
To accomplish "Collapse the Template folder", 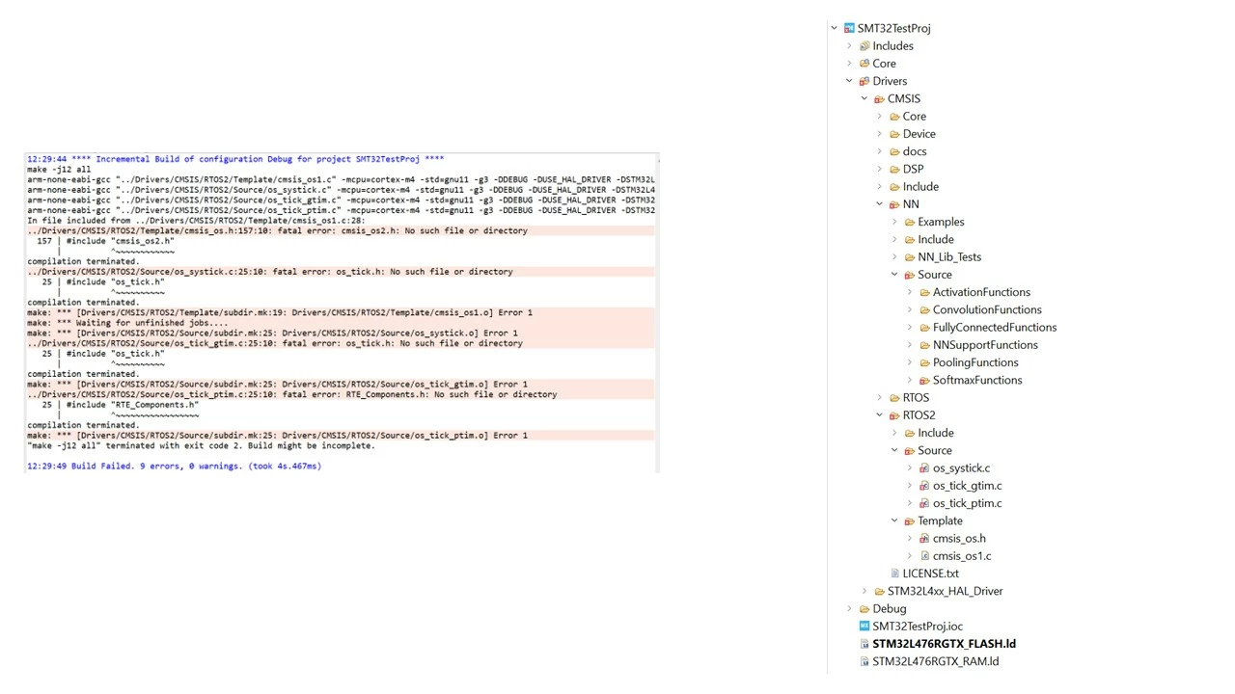I will (x=894, y=520).
